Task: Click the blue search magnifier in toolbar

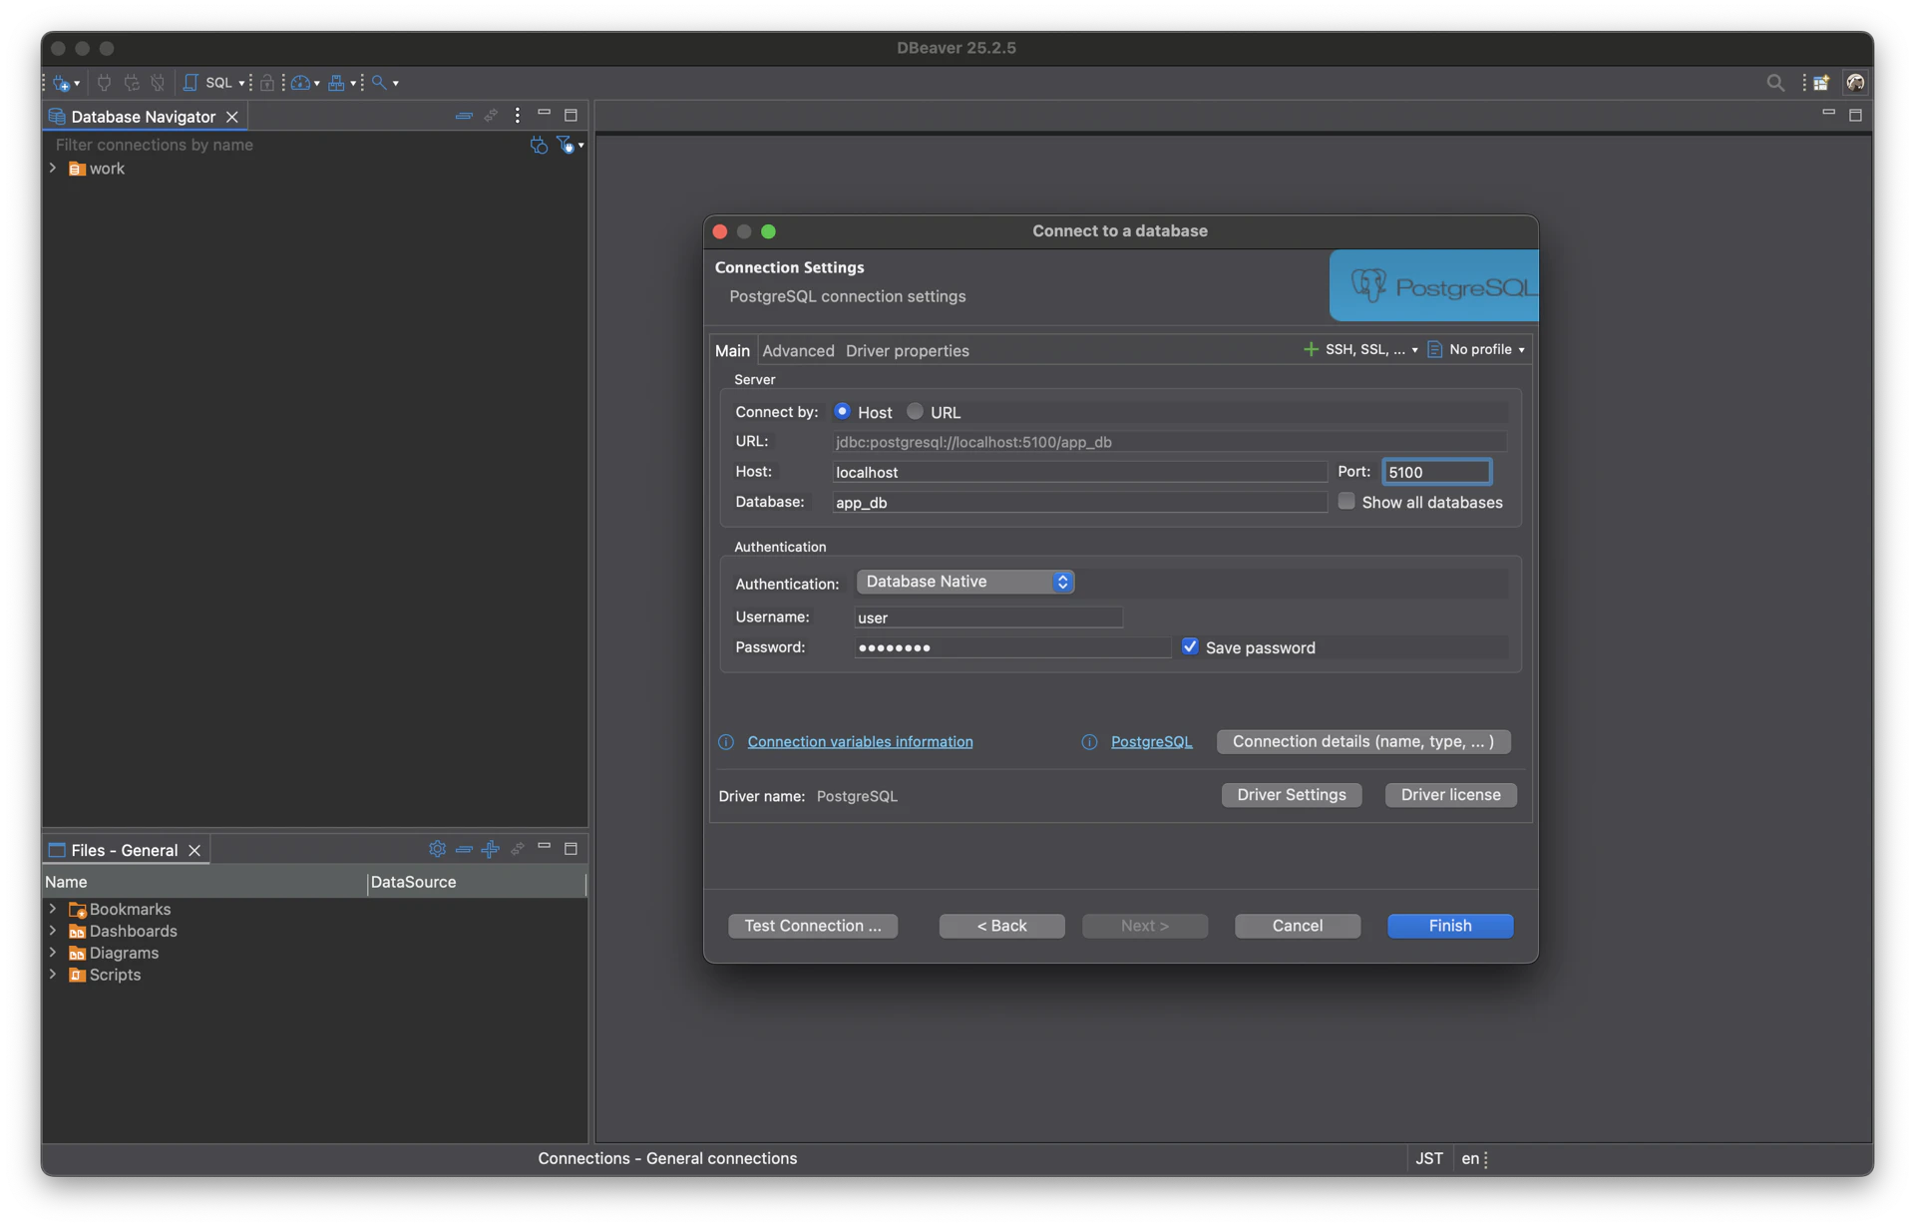Action: [379, 83]
